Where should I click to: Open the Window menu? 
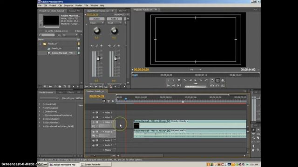pyautogui.click(x=94, y=6)
